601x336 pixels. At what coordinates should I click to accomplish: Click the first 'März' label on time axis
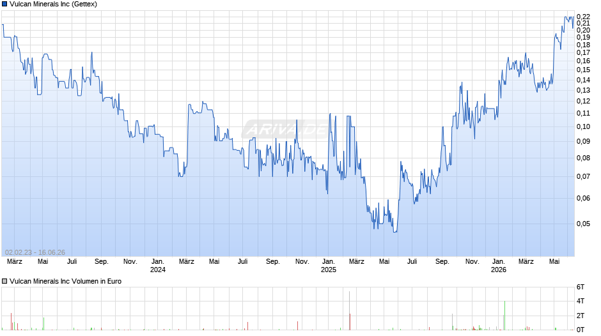pyautogui.click(x=15, y=262)
